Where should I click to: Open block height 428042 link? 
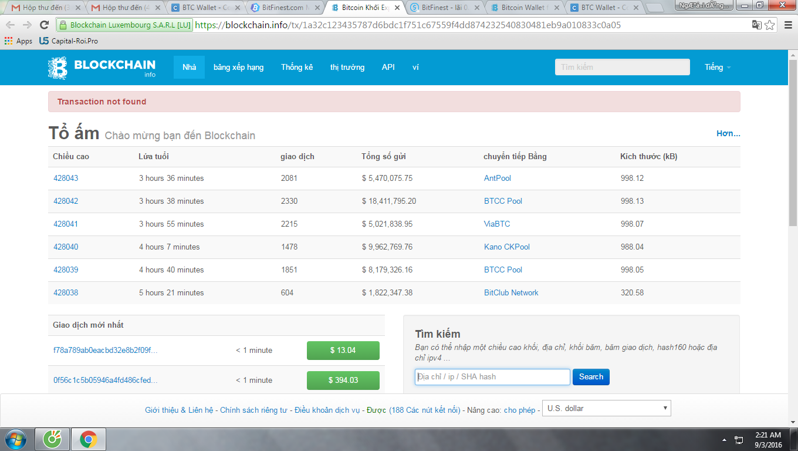click(x=66, y=201)
